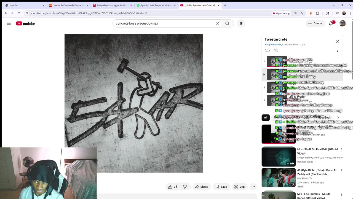Open the playlist three-dot options menu

[x=338, y=50]
